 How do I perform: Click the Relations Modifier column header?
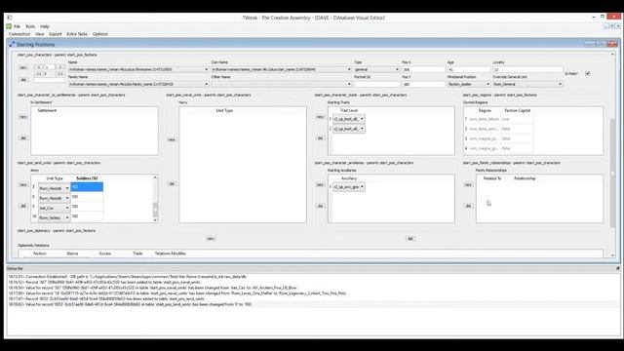(x=171, y=253)
